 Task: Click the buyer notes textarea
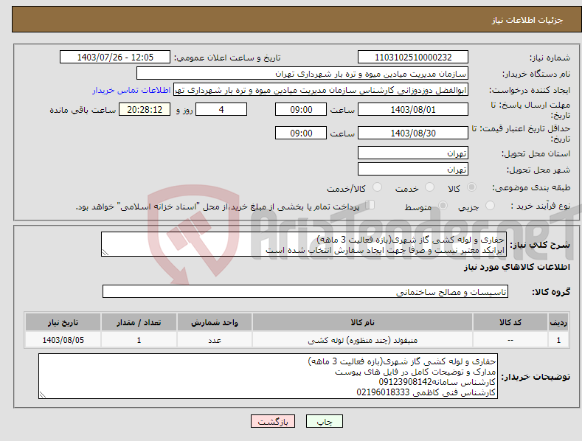(x=268, y=376)
